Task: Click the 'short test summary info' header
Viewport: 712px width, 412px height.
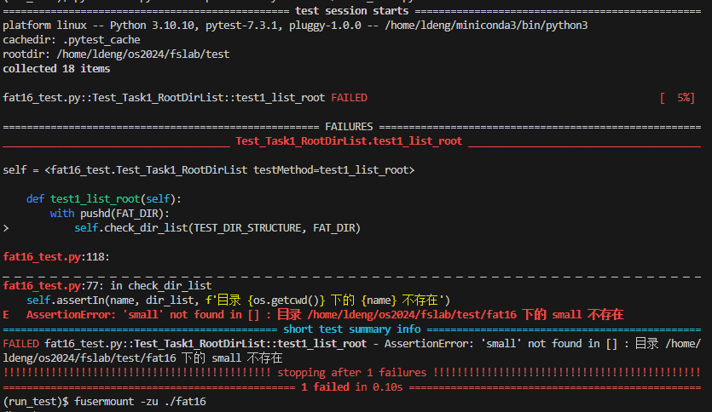Action: click(351, 329)
